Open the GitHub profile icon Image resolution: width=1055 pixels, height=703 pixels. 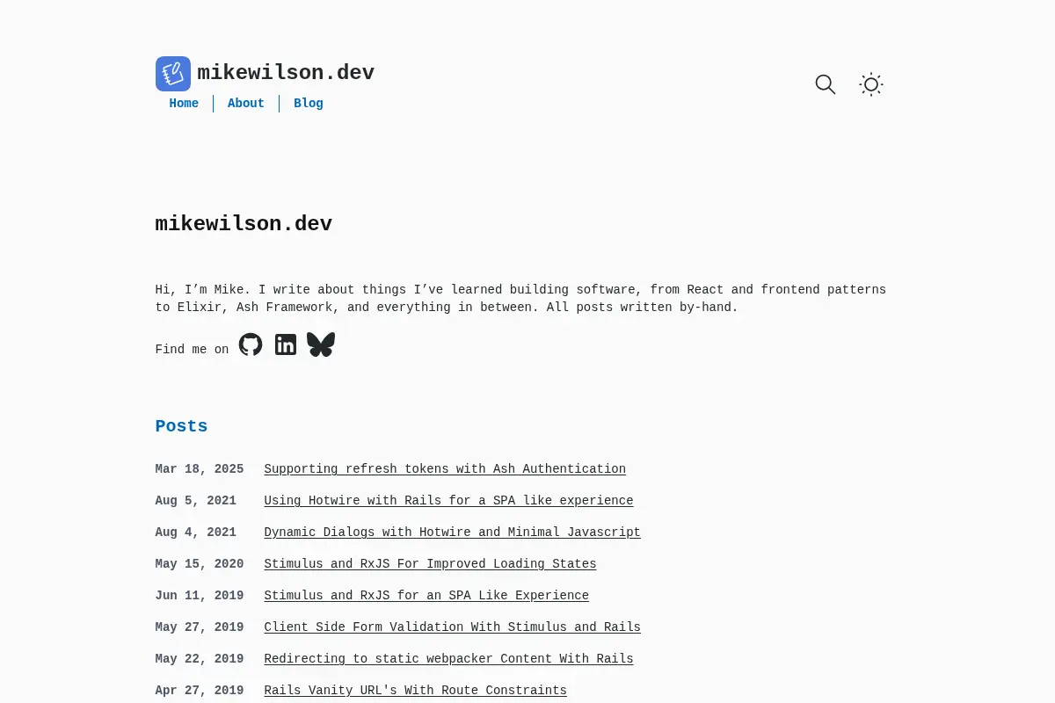[251, 344]
